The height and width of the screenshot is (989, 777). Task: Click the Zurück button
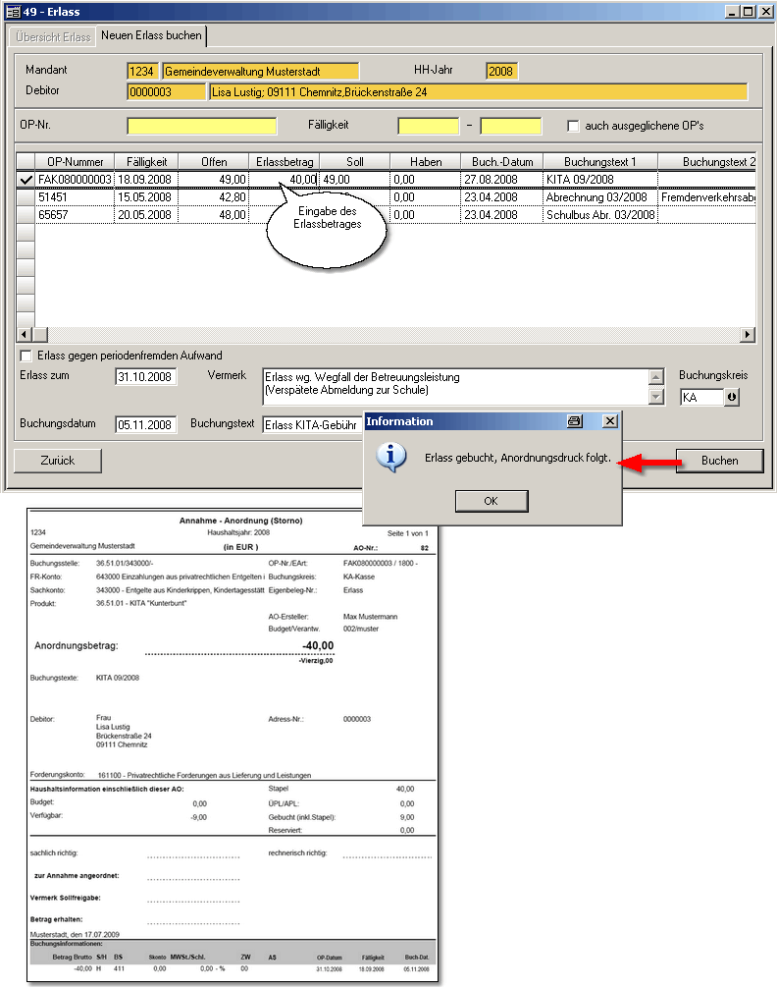pos(58,460)
